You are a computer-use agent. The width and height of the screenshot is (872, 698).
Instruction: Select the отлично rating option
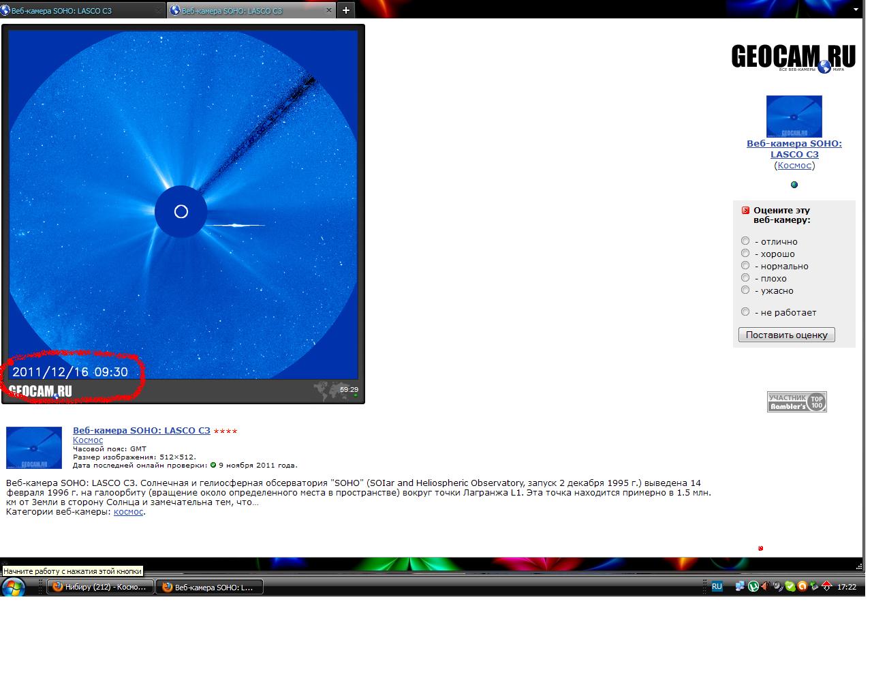745,241
